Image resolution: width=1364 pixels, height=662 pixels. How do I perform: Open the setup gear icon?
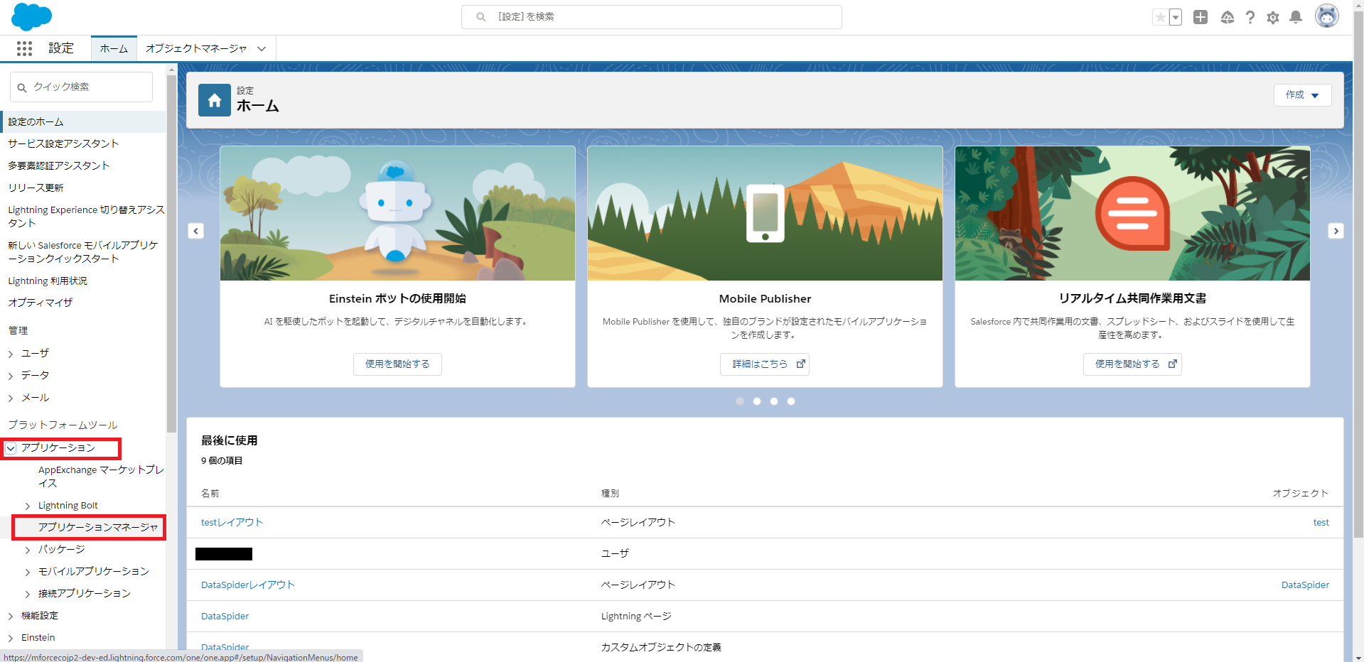[1273, 17]
